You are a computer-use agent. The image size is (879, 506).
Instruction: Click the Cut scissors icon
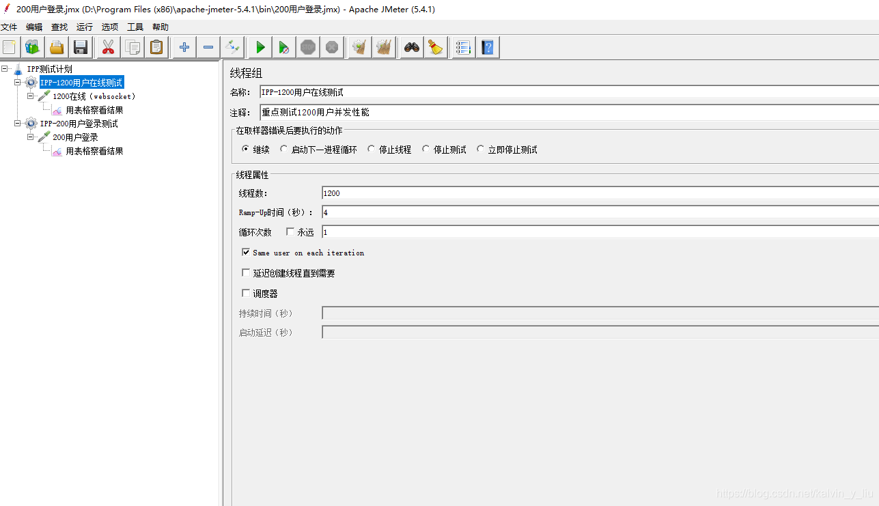coord(108,47)
